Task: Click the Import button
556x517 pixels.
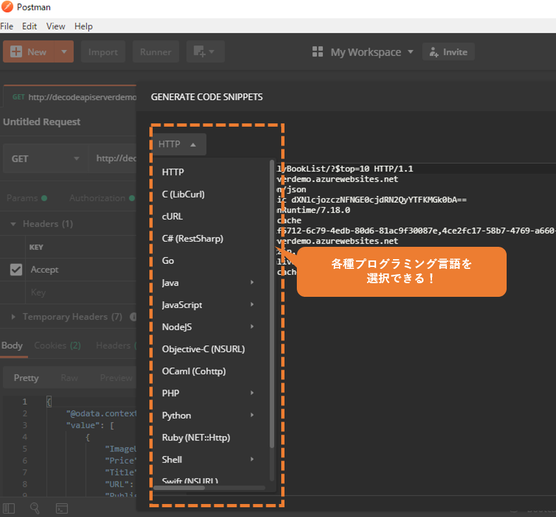Action: (103, 52)
